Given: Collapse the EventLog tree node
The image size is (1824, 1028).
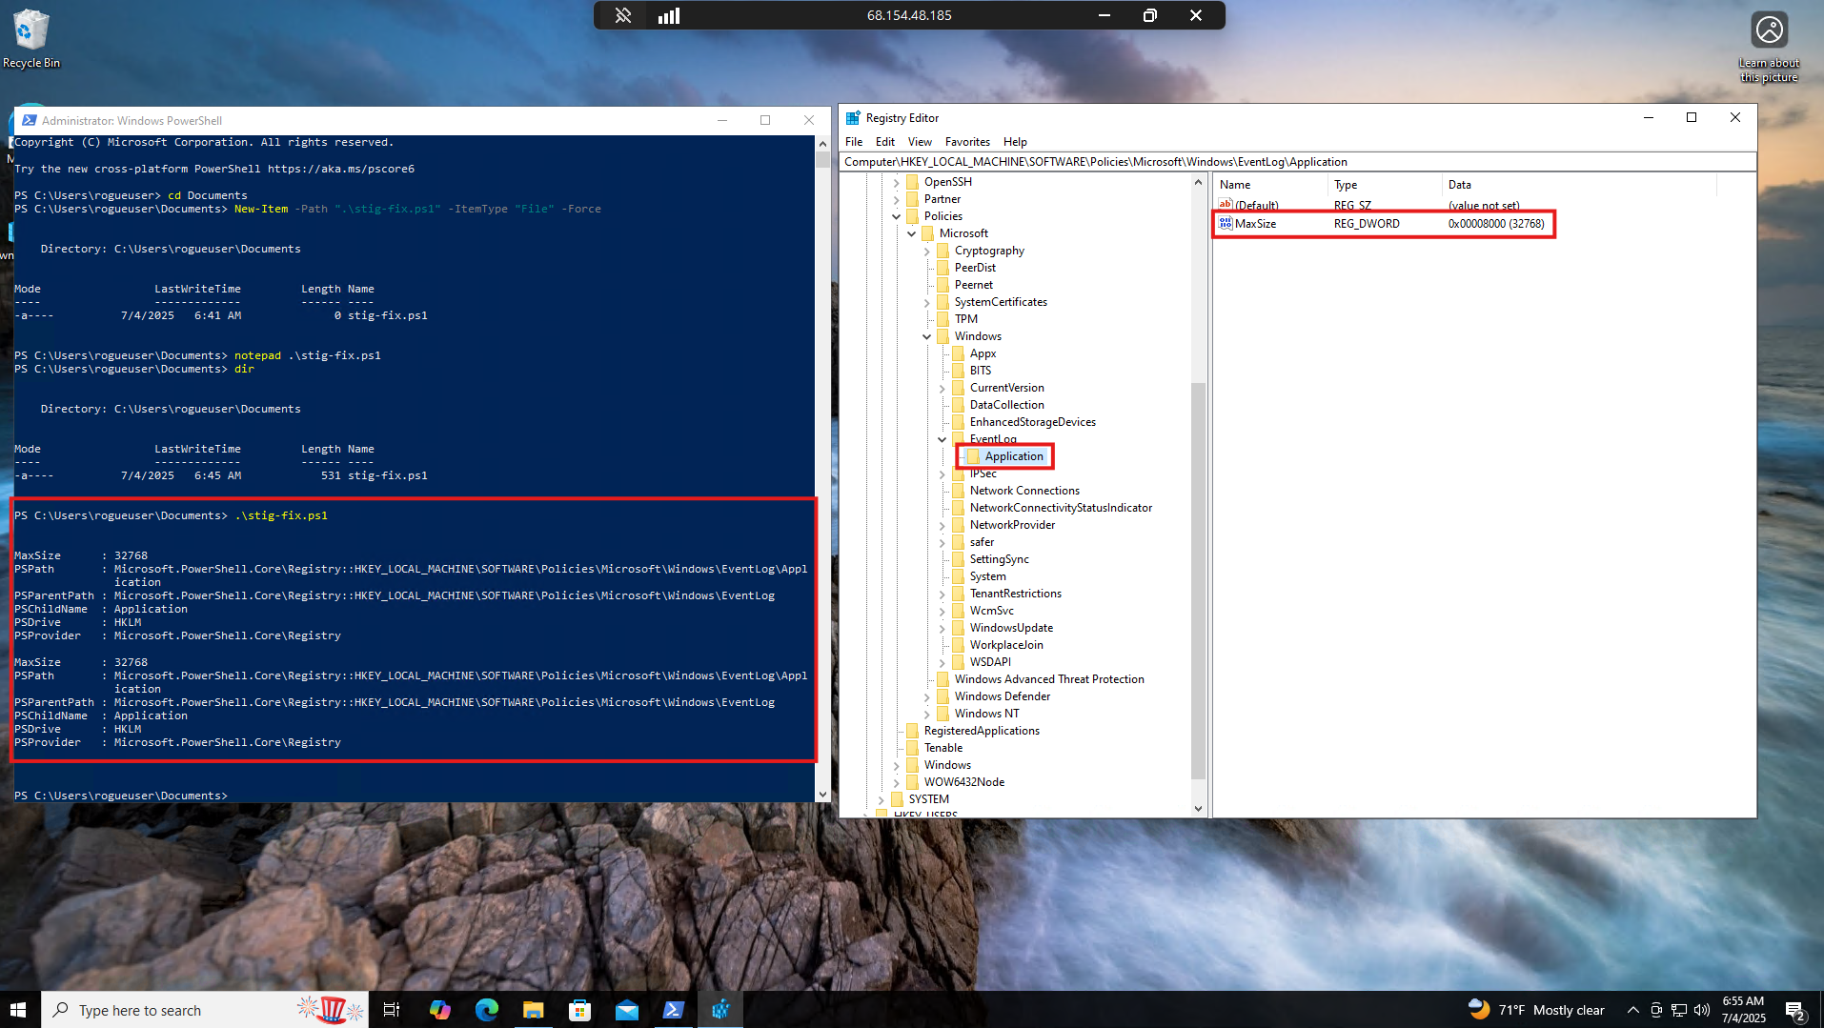Looking at the screenshot, I should click(942, 439).
